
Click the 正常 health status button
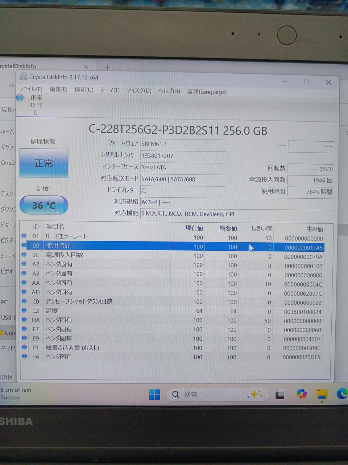(x=44, y=163)
